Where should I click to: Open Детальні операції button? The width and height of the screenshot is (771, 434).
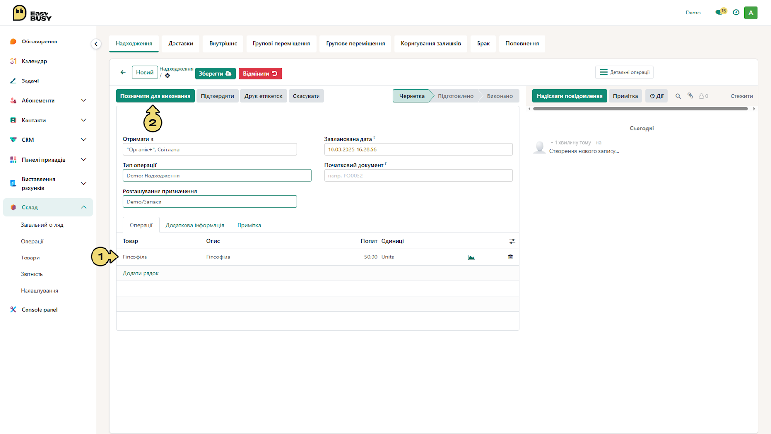coord(625,72)
